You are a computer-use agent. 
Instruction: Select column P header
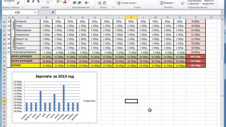coord(196,17)
